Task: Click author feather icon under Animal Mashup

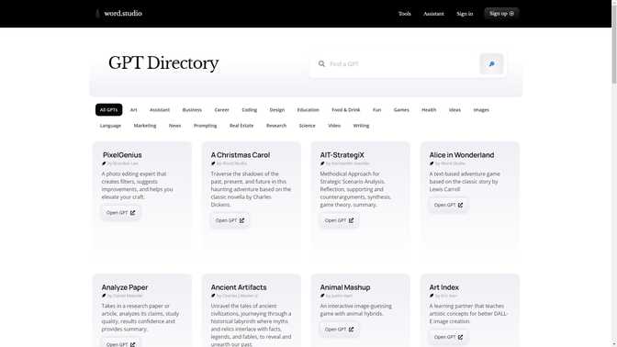Action: 322,296
